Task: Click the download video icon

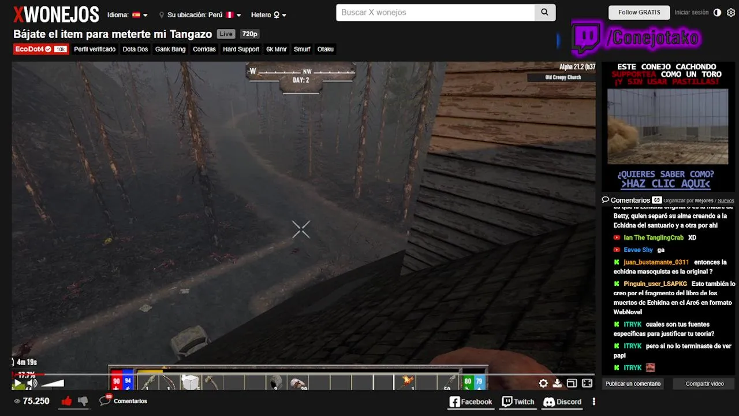Action: pyautogui.click(x=557, y=383)
